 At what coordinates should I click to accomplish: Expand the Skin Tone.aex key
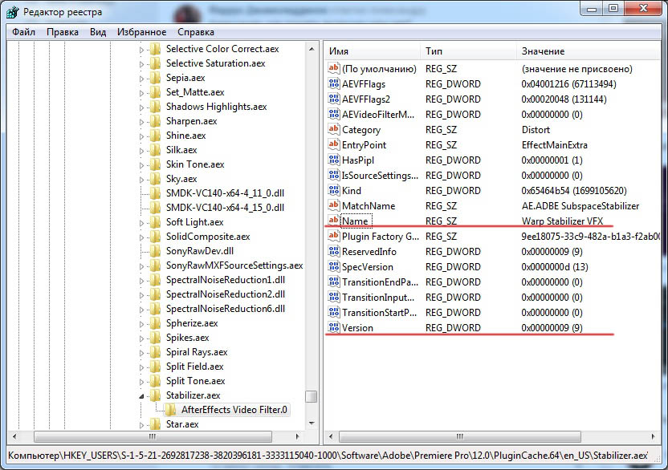coord(141,165)
